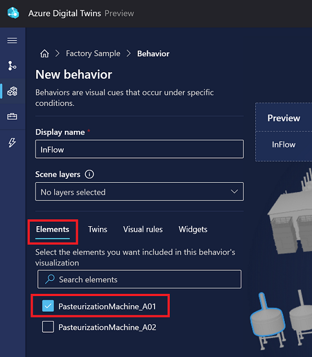Check PasteurizationMachine_A02 checkbox
The width and height of the screenshot is (312, 357).
click(x=48, y=327)
